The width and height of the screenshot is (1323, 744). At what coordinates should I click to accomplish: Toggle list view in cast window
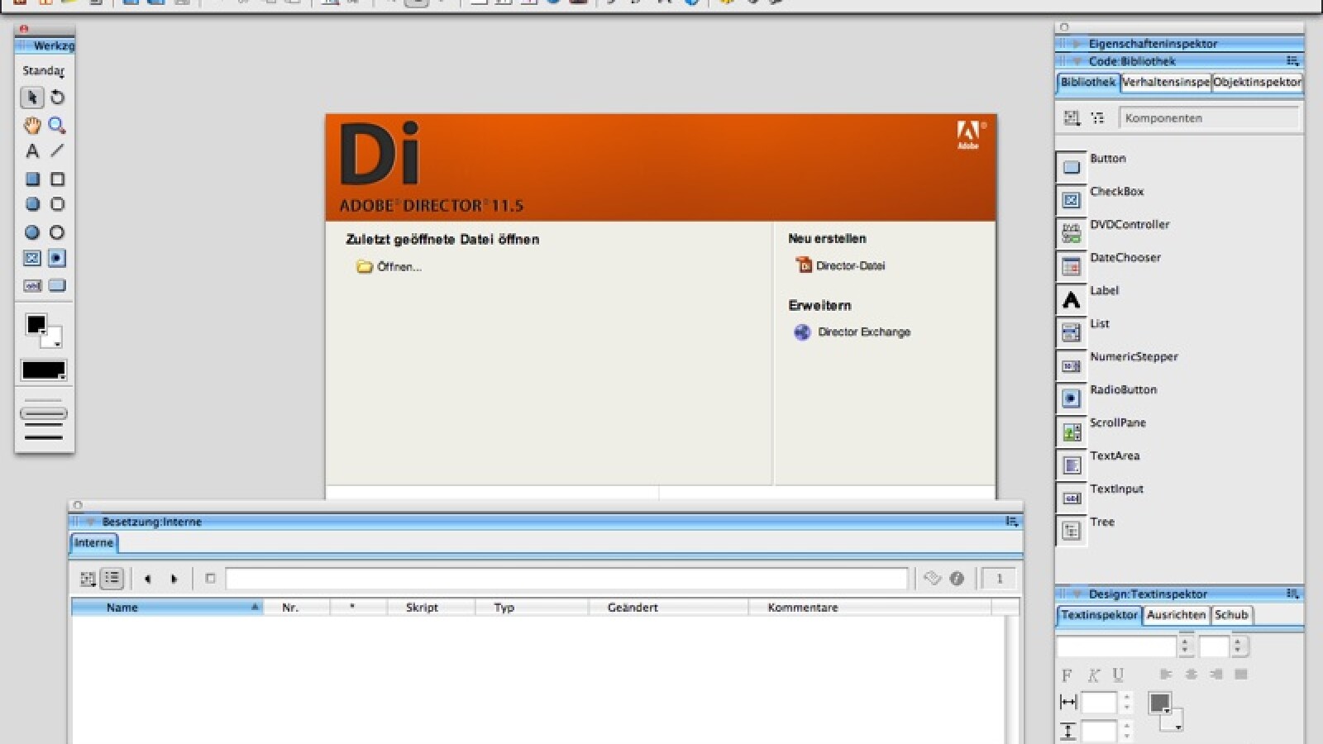tap(112, 579)
